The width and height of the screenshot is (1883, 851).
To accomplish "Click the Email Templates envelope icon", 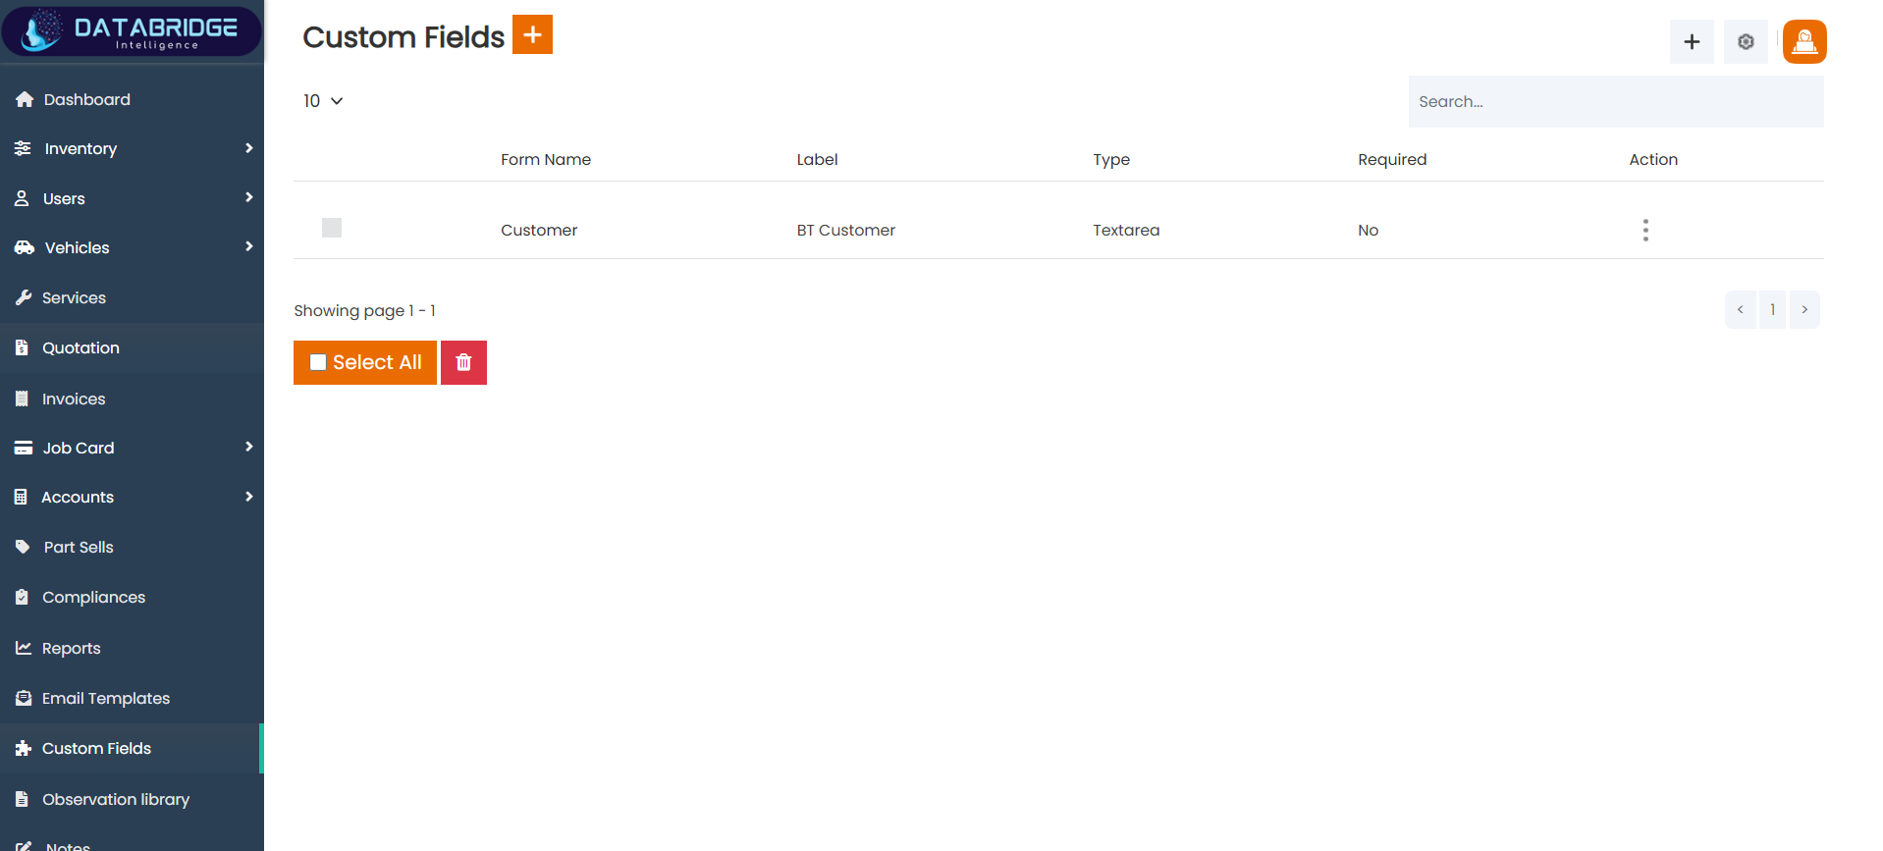I will tap(24, 698).
